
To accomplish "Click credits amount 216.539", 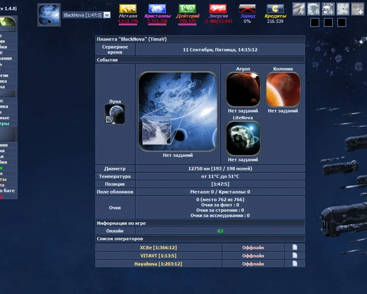I will pyautogui.click(x=275, y=21).
